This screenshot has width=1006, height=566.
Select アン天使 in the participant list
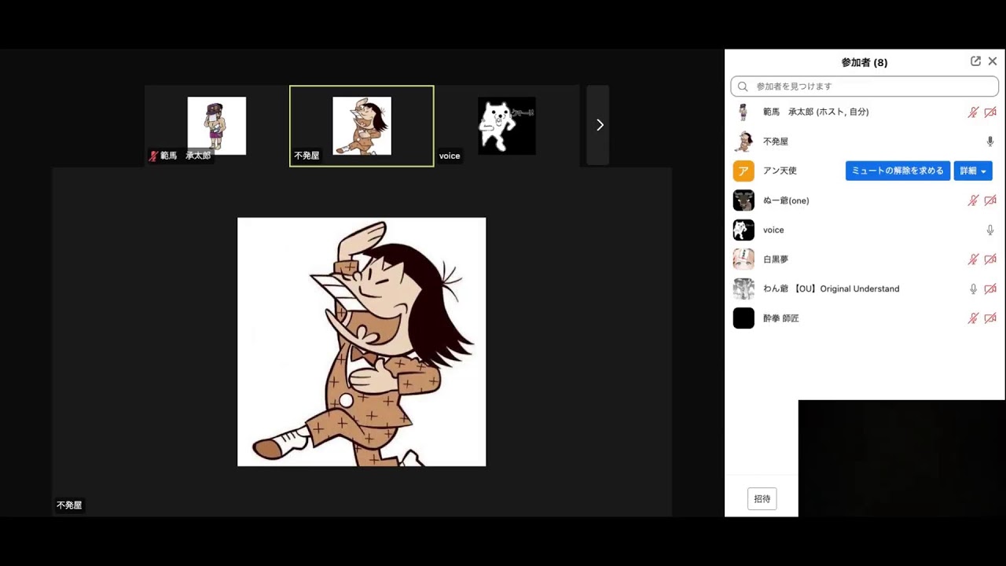pos(780,171)
